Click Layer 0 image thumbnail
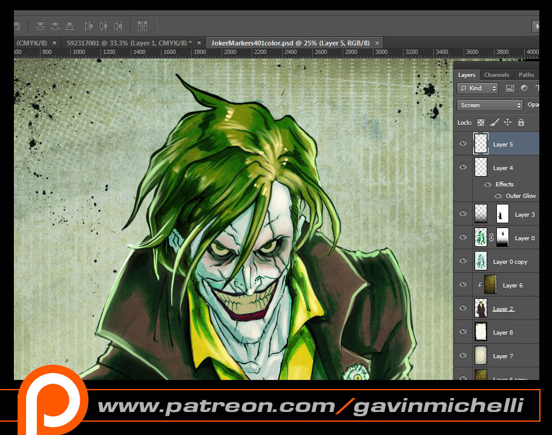 click(x=481, y=237)
